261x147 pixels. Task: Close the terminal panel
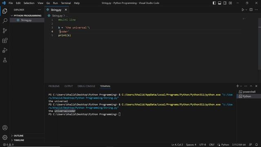[257, 86]
